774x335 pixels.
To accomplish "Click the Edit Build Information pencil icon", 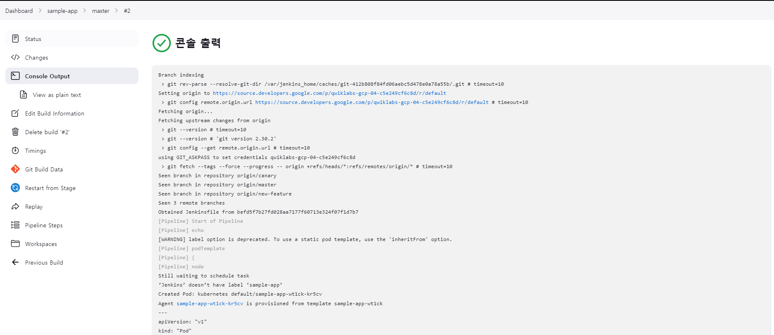I will pyautogui.click(x=15, y=113).
